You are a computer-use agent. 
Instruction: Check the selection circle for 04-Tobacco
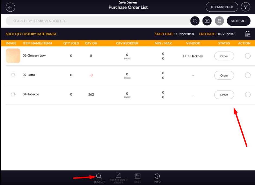(x=247, y=94)
